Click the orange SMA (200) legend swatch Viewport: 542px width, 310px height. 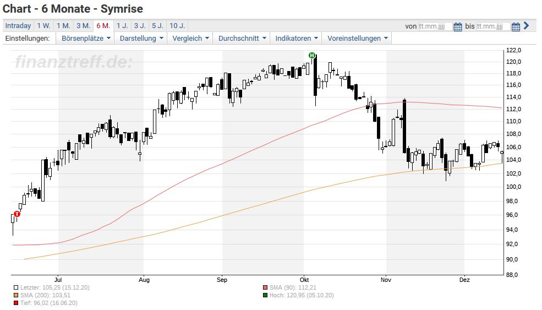tap(16, 296)
